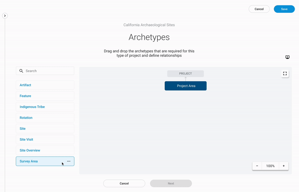This screenshot has height=192, width=299.
Task: Click the 100% zoom level display
Action: pos(270,166)
